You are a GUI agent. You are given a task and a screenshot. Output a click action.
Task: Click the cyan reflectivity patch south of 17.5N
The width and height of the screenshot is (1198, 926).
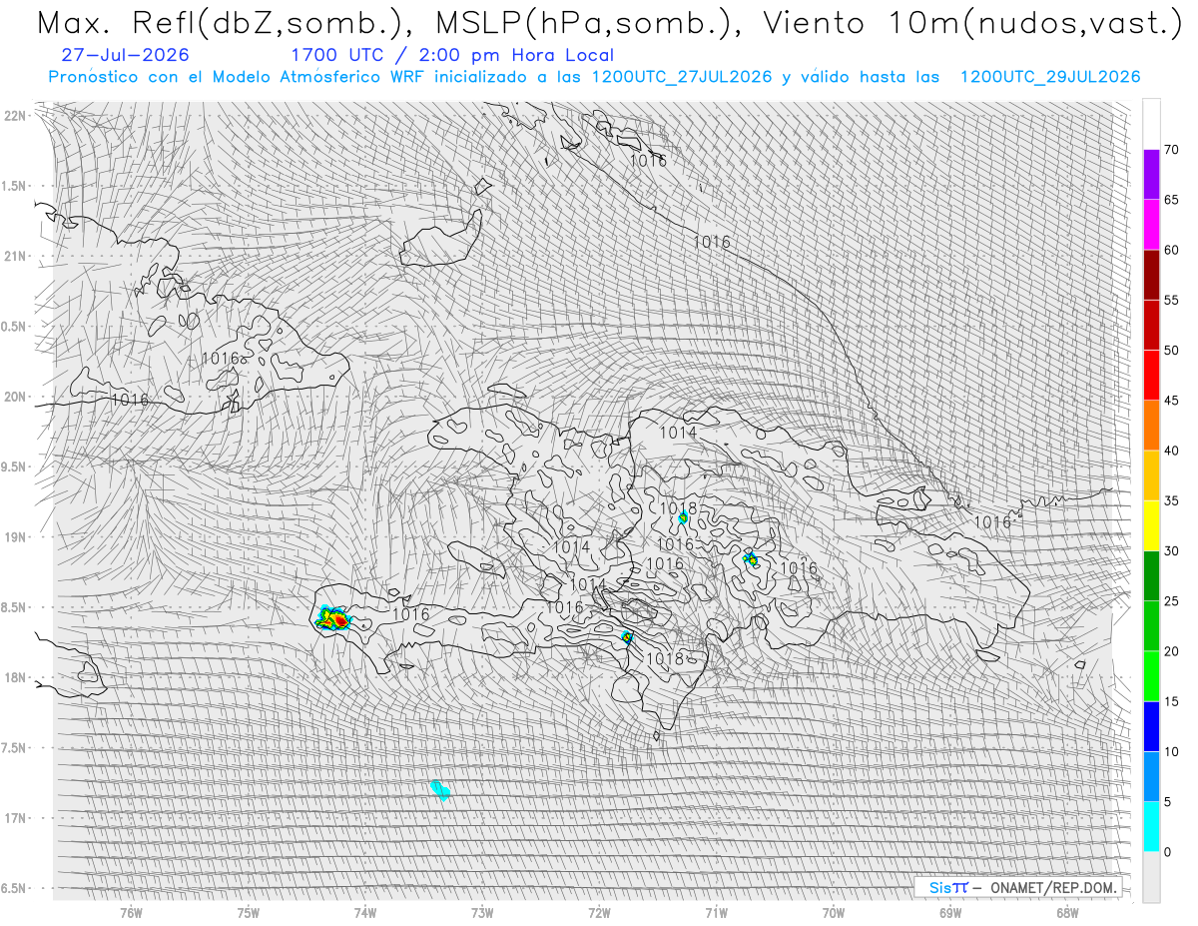click(440, 791)
